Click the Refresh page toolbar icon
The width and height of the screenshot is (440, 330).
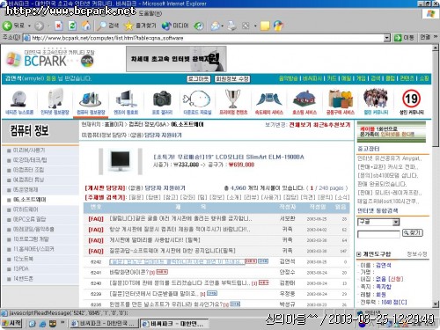tap(72, 26)
